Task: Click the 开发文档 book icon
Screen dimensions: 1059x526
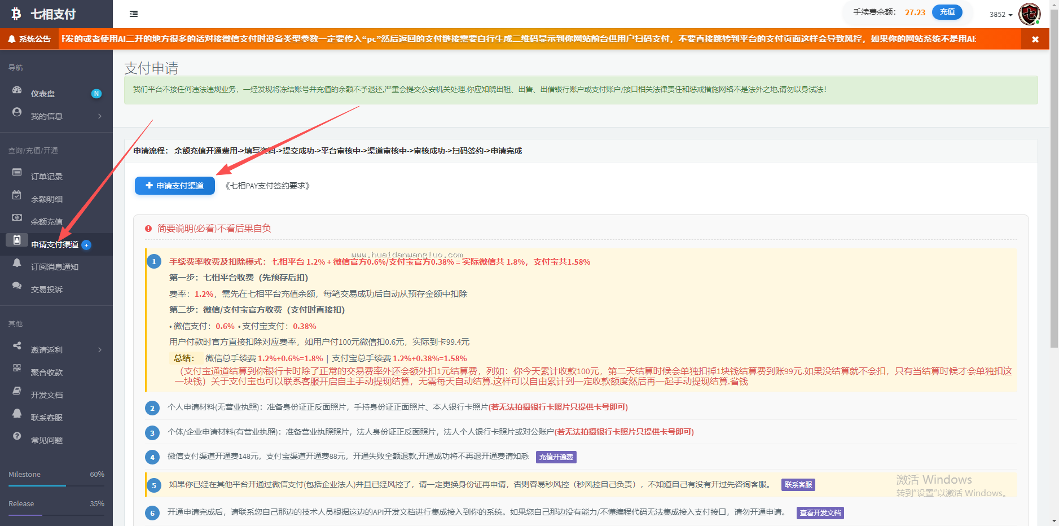Action: [x=17, y=391]
